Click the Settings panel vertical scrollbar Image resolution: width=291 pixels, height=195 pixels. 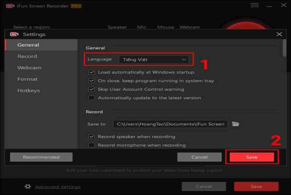click(284, 48)
